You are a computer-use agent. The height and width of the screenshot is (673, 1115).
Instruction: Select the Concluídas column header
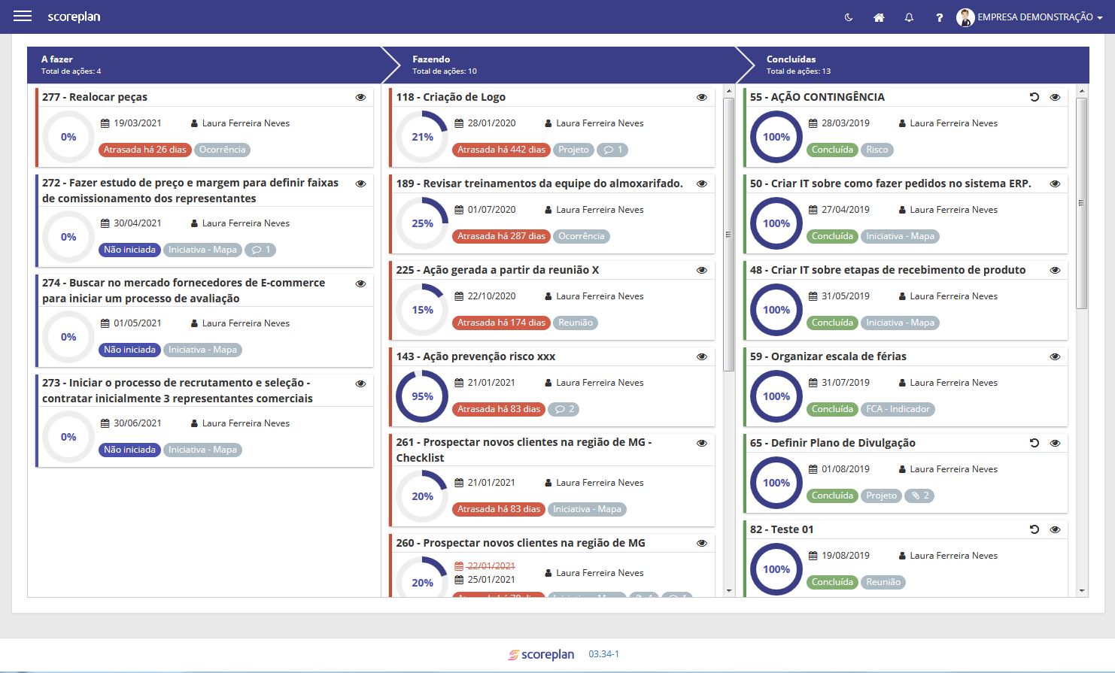[x=912, y=65]
